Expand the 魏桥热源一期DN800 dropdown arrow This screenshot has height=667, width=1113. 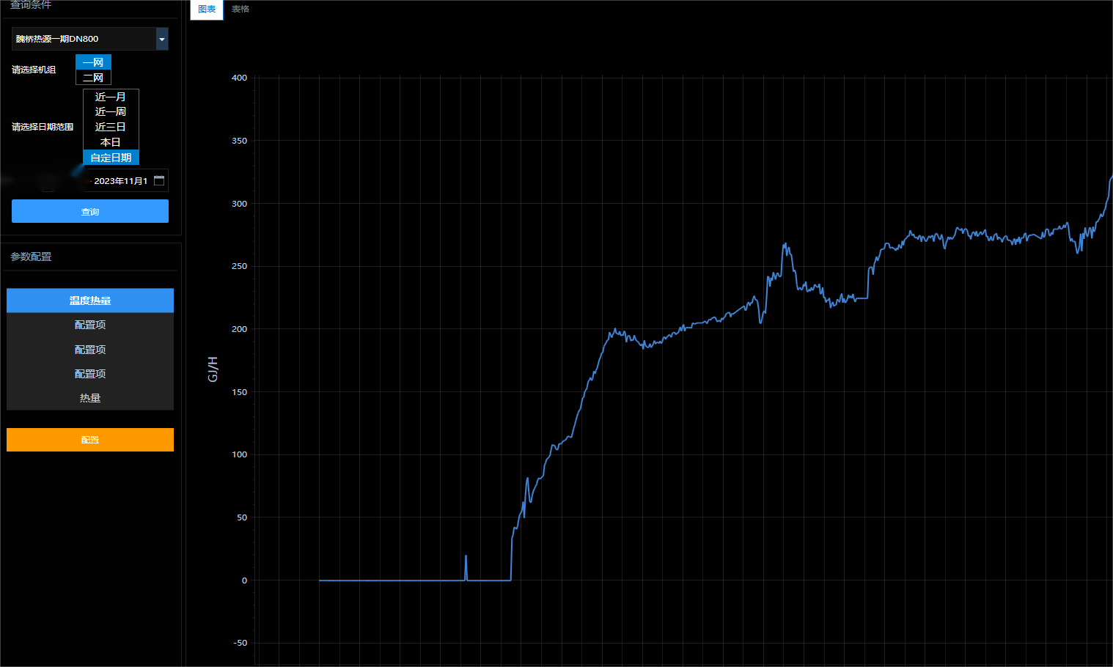[x=162, y=39]
